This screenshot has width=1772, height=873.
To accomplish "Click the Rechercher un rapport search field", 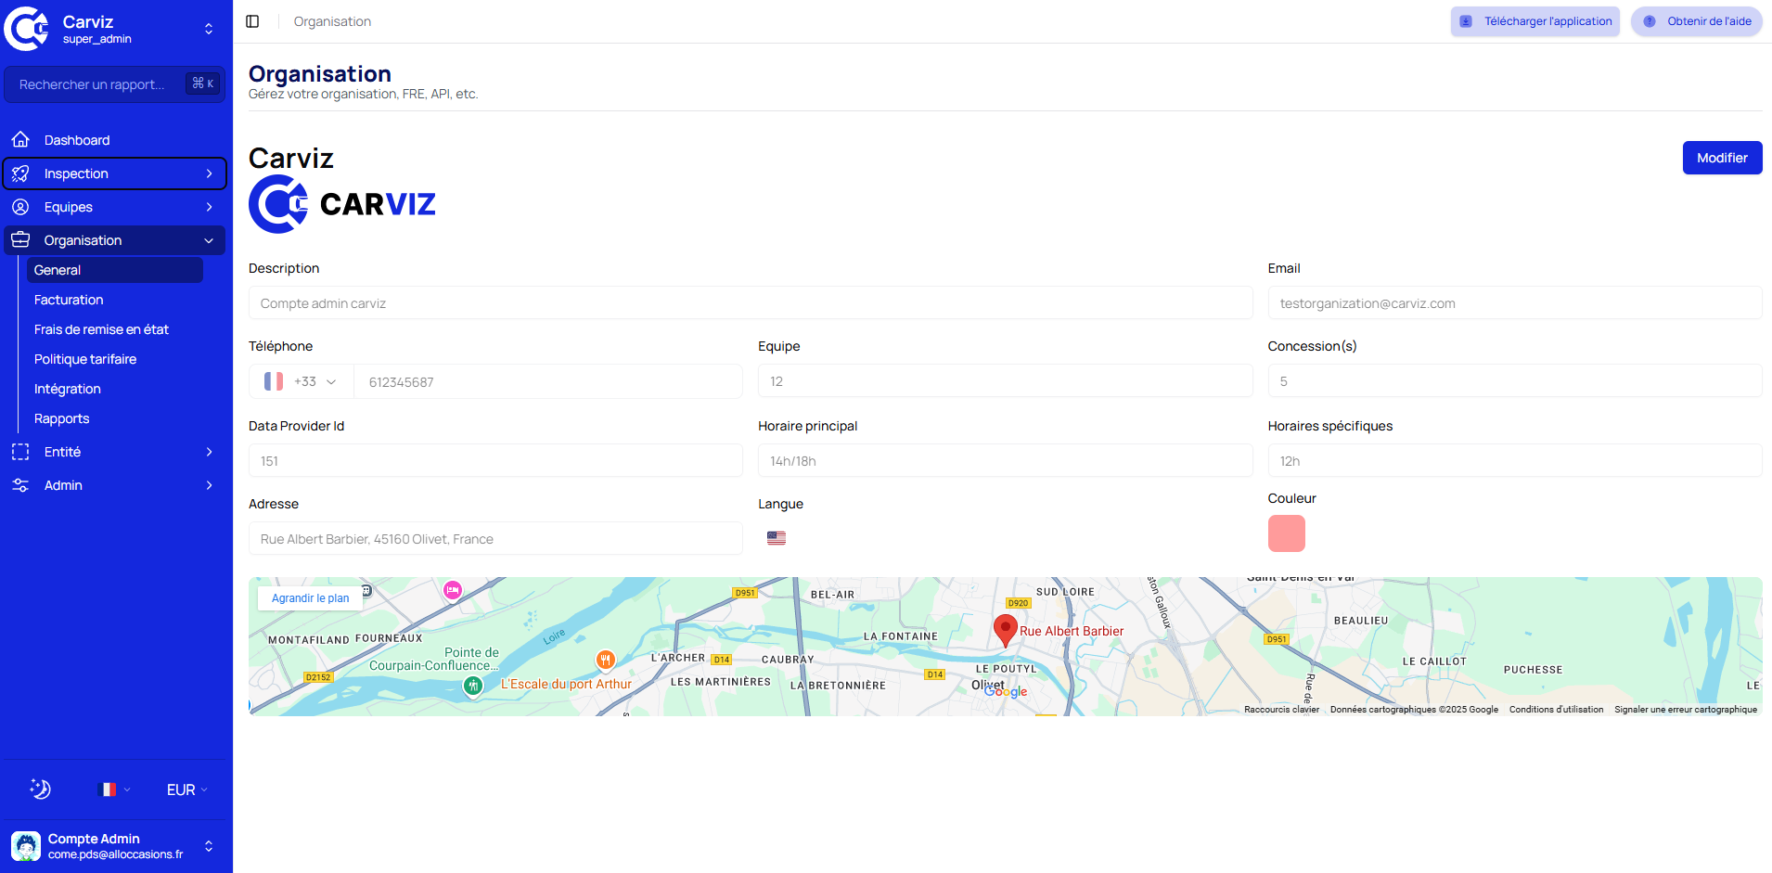I will point(114,83).
